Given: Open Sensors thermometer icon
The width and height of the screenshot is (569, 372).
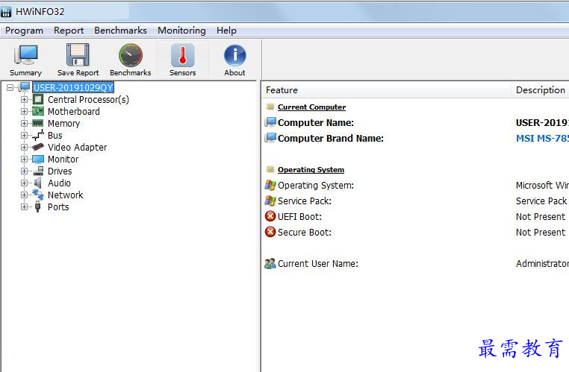Looking at the screenshot, I should [x=182, y=55].
